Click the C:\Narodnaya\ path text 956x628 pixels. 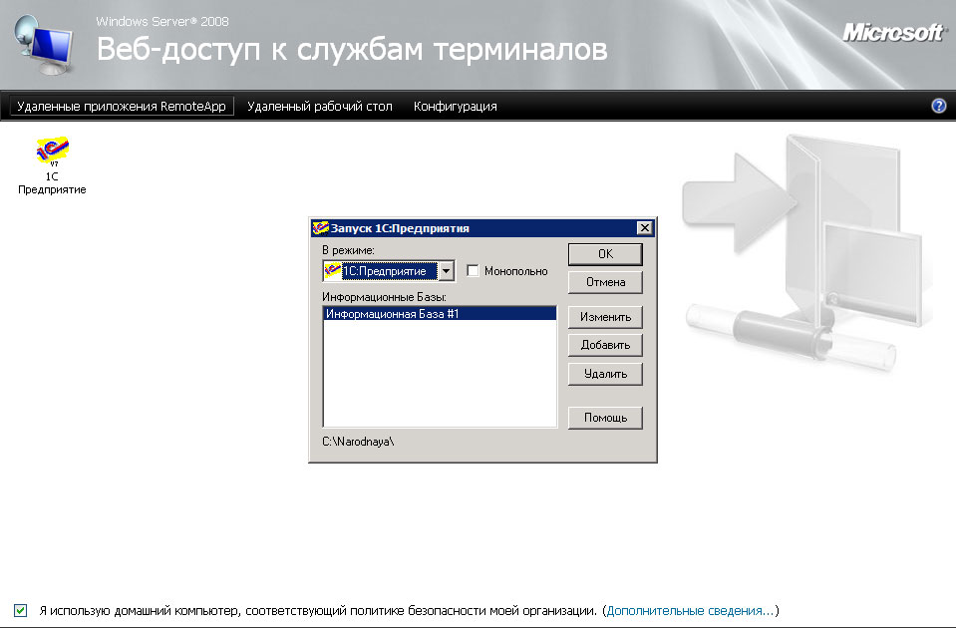pyautogui.click(x=358, y=442)
